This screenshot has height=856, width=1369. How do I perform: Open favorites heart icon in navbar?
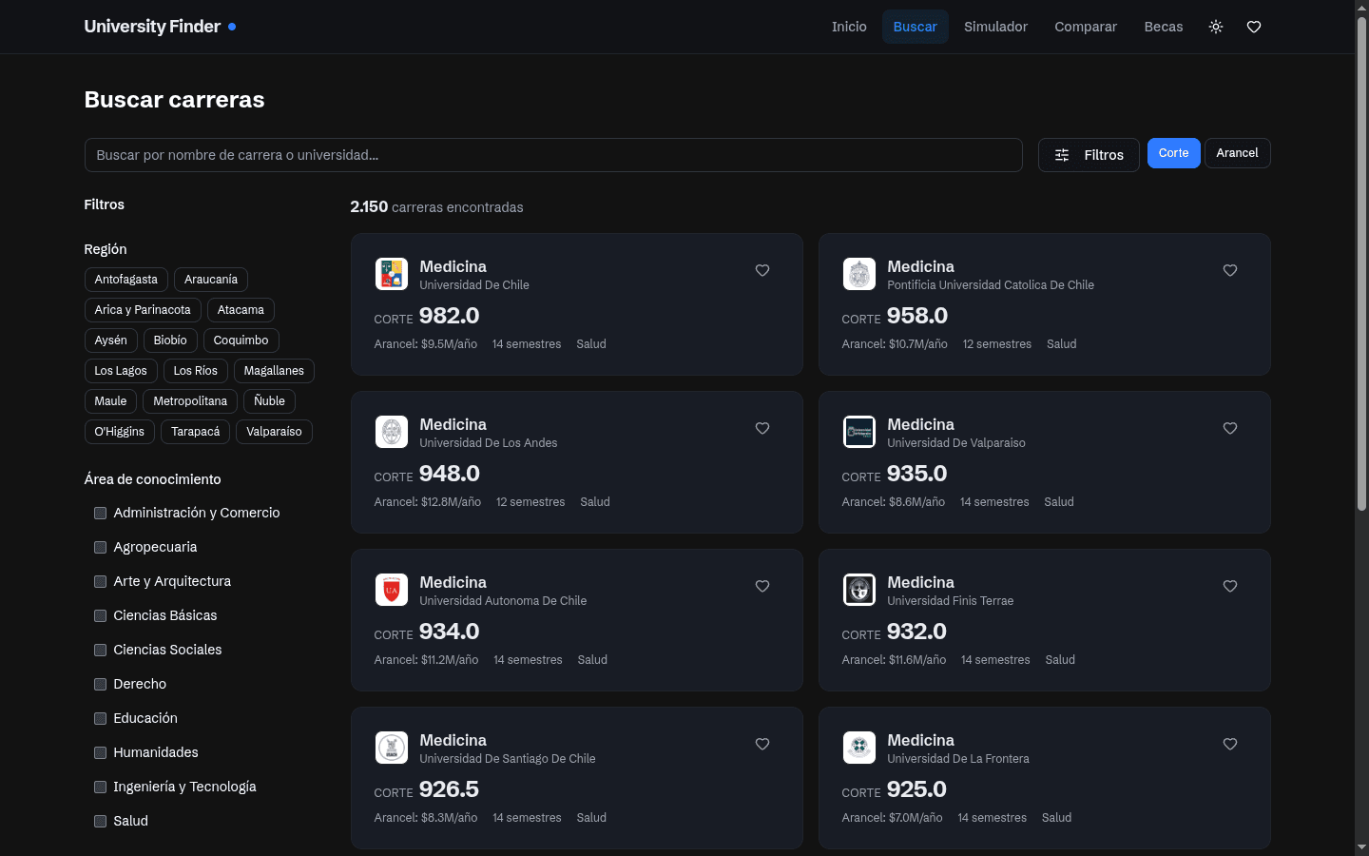click(x=1254, y=27)
